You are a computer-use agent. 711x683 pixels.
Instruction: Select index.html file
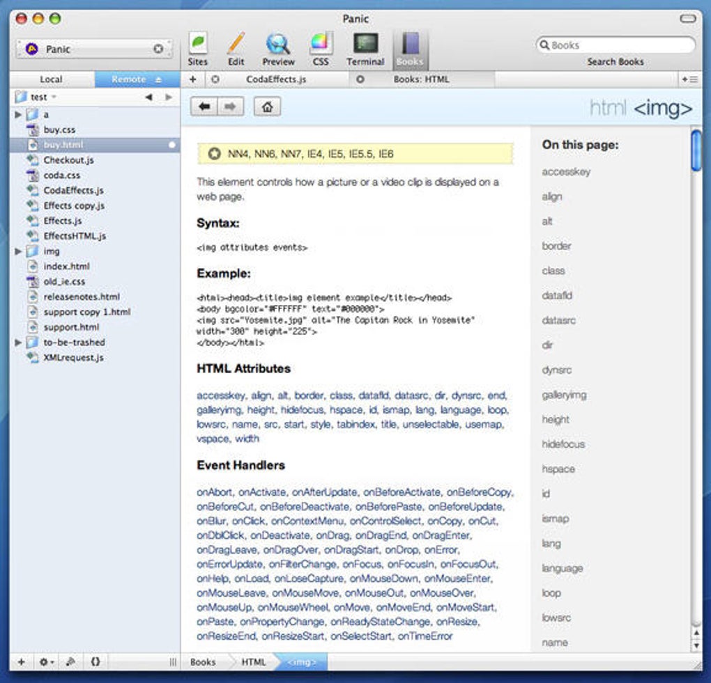(95, 267)
